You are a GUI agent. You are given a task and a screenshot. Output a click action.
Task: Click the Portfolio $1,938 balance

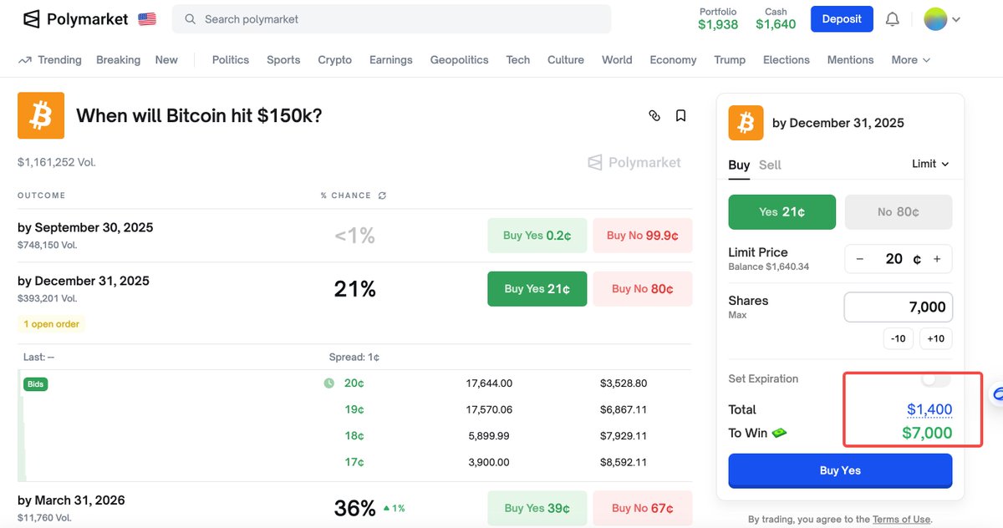[718, 19]
